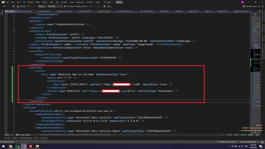Click the share icon beside GitHub Copilot
Image resolution: width=265 pixels, height=149 pixels.
pyautogui.click(x=259, y=7)
